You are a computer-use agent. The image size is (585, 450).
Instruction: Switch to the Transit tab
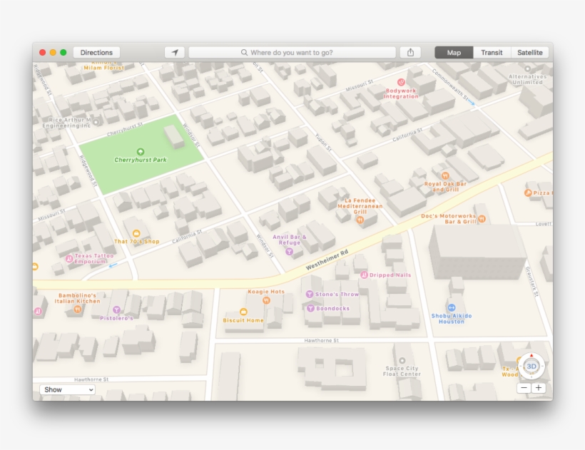click(492, 51)
